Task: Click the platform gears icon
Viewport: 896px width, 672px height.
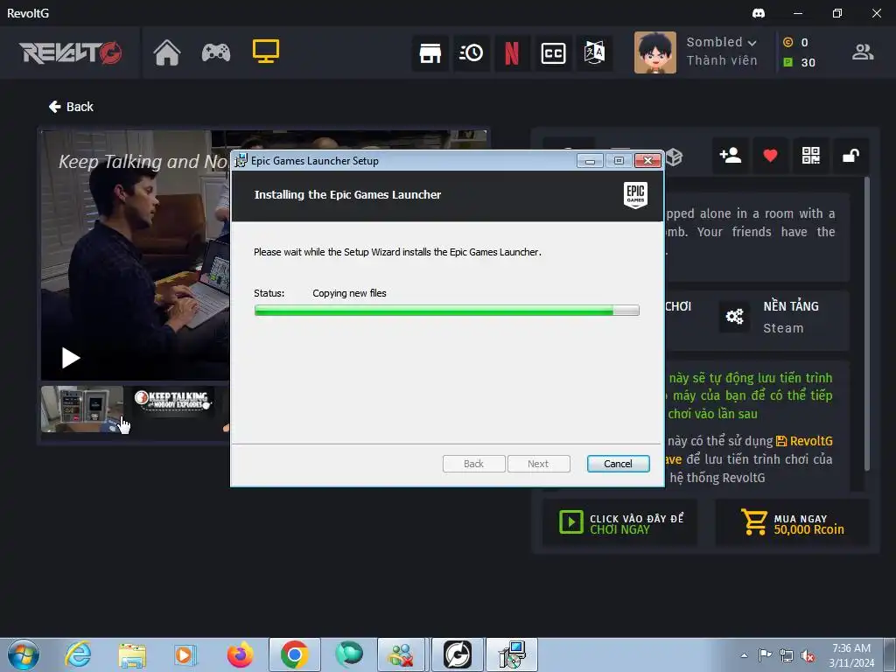Action: [x=734, y=316]
